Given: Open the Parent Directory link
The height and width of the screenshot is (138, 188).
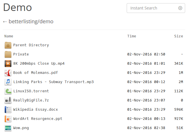Looking at the screenshot, I should pyautogui.click(x=31, y=45).
